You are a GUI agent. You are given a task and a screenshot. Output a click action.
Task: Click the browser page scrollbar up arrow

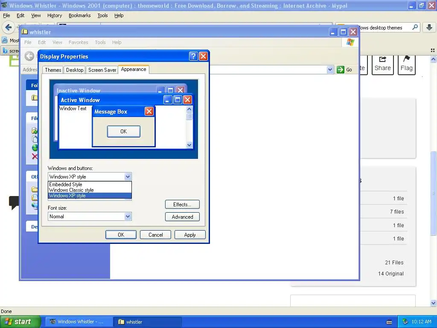pos(433,59)
